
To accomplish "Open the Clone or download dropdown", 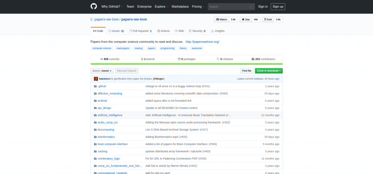I will 269,71.
